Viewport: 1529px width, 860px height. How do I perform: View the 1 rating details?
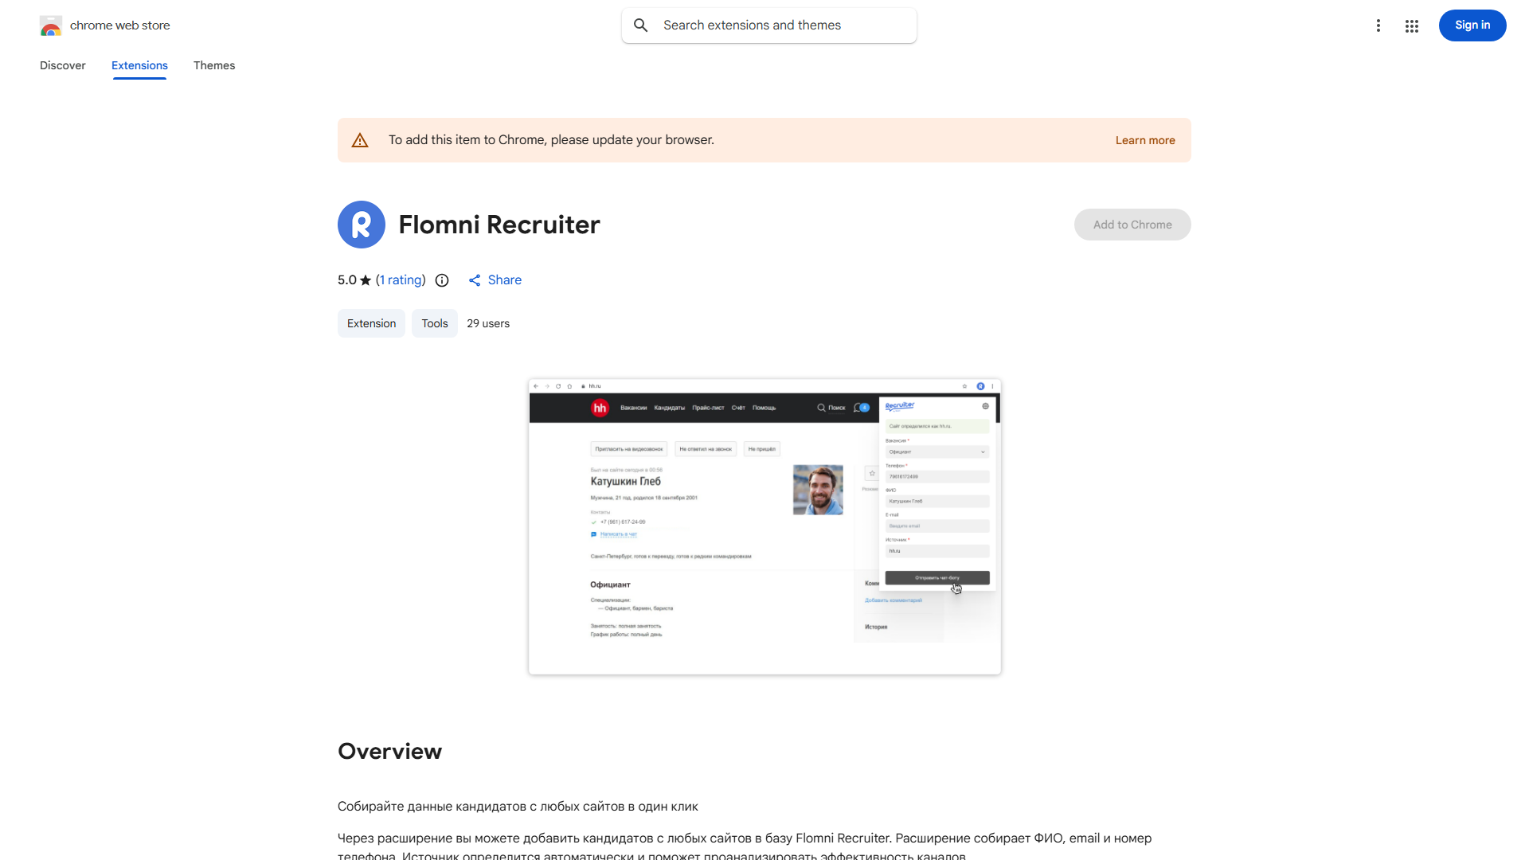[400, 280]
